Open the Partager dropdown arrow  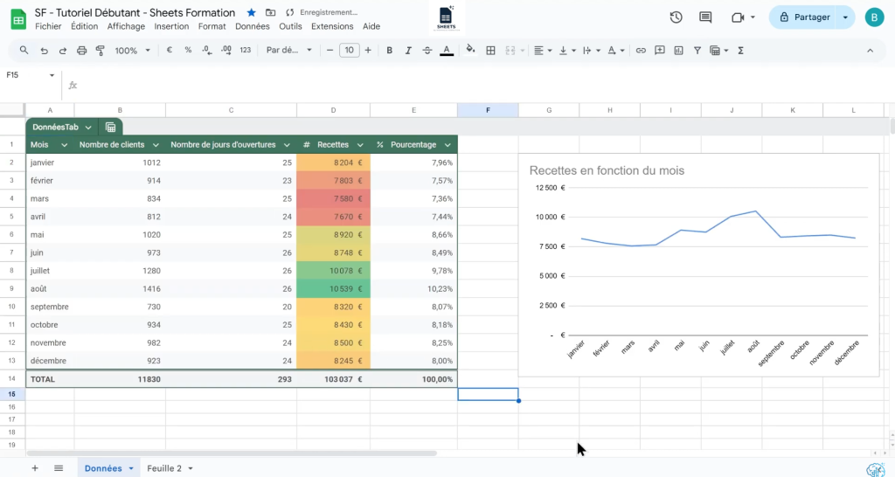845,17
